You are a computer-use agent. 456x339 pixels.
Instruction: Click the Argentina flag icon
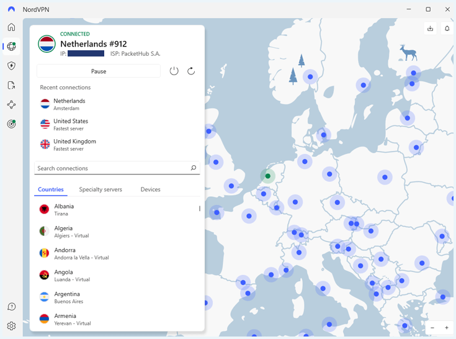click(44, 297)
